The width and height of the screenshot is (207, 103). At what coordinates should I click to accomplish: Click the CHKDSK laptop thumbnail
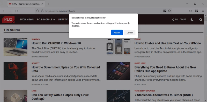[16, 47]
